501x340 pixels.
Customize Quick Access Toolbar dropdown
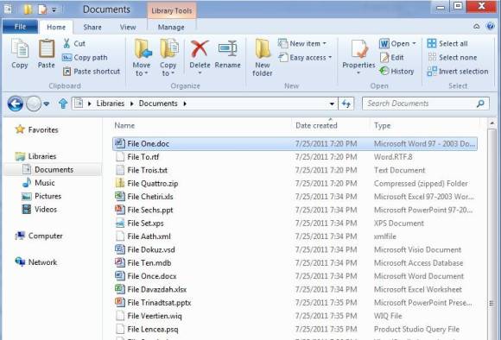coord(54,9)
